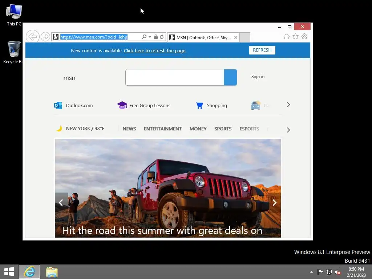Viewport: 372px width, 279px height.
Task: Click the REFRESH button in banner
Action: pos(262,50)
